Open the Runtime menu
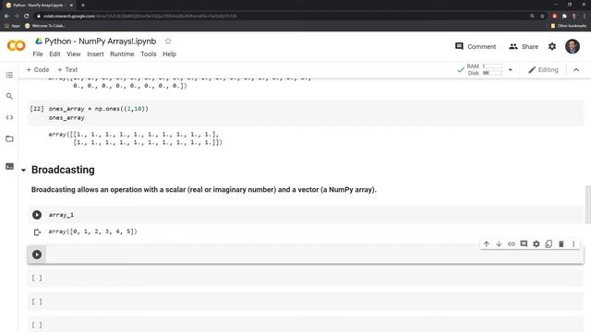Screen dimensions: 591x332 tap(122, 54)
